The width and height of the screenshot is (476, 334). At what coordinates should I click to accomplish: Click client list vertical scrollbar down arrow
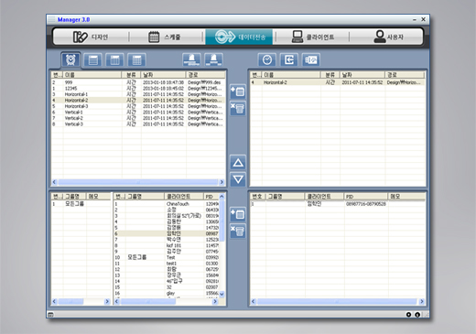pyautogui.click(x=222, y=294)
